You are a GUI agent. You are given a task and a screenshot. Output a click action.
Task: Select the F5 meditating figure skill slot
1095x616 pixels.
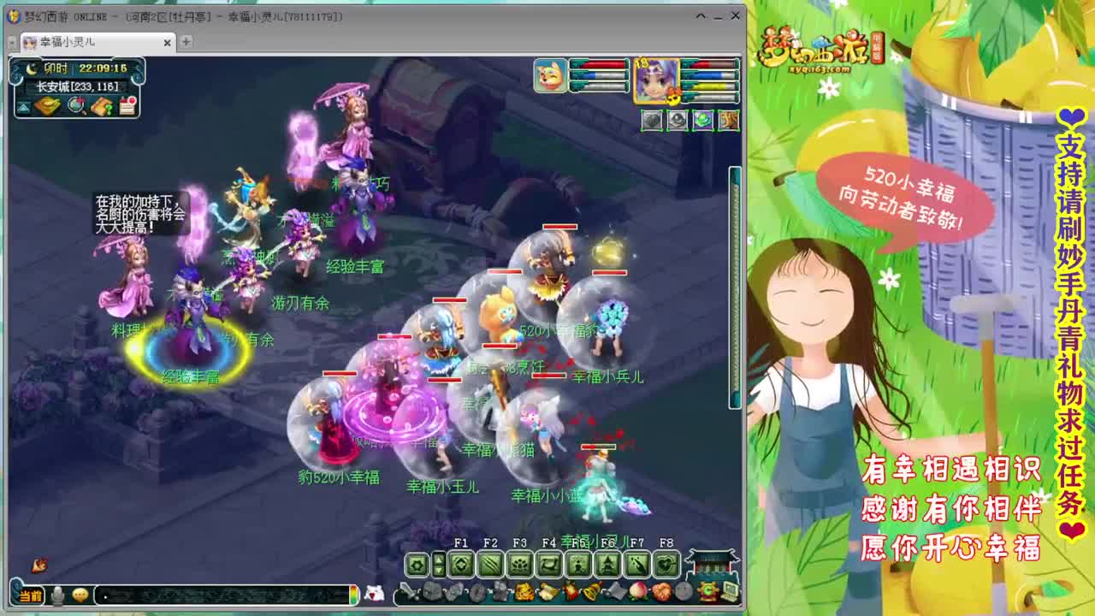[x=578, y=564]
